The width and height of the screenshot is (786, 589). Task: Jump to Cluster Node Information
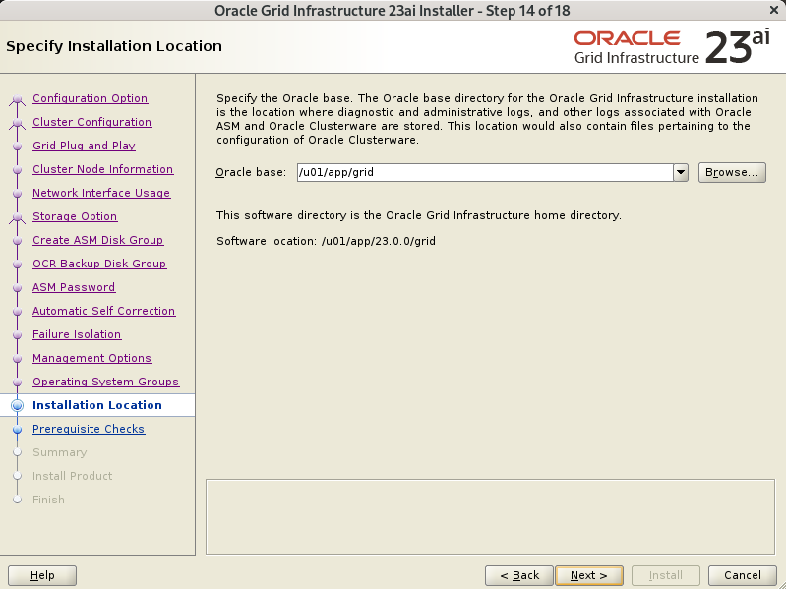click(x=102, y=169)
